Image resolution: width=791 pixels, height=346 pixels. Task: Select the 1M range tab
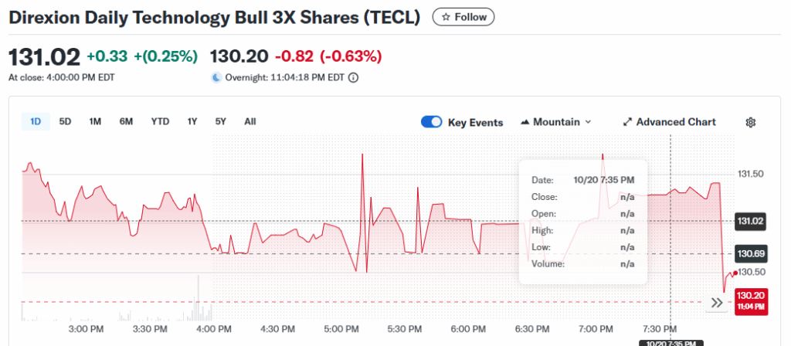click(x=95, y=121)
